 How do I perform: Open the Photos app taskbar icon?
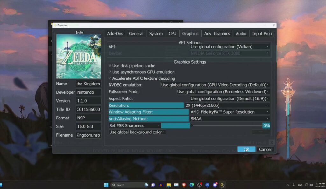[x=176, y=185]
